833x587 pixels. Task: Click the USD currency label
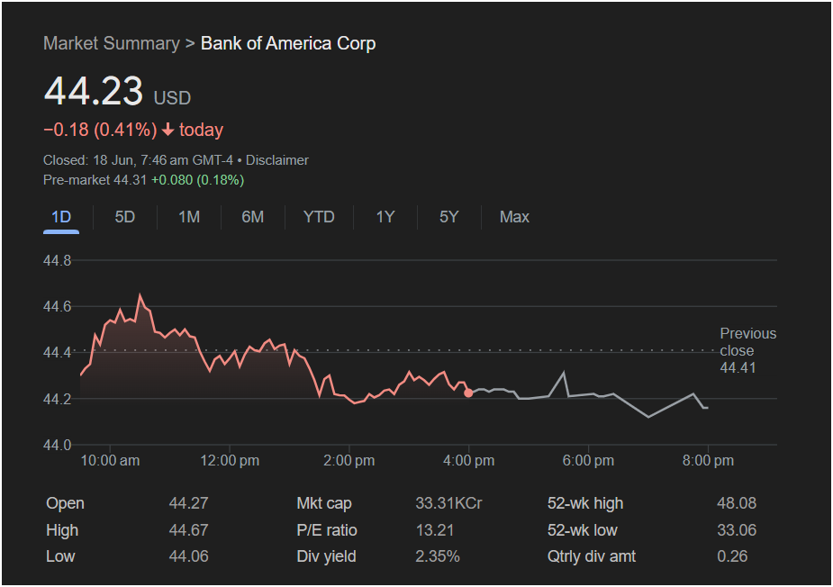pyautogui.click(x=172, y=98)
